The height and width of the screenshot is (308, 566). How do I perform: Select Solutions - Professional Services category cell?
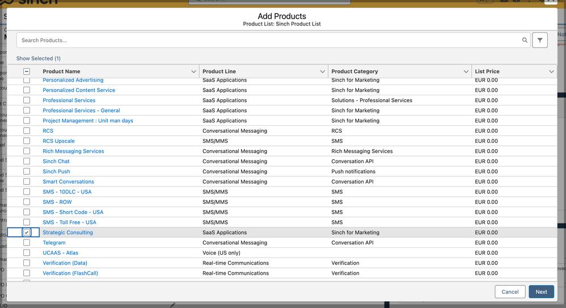(372, 100)
